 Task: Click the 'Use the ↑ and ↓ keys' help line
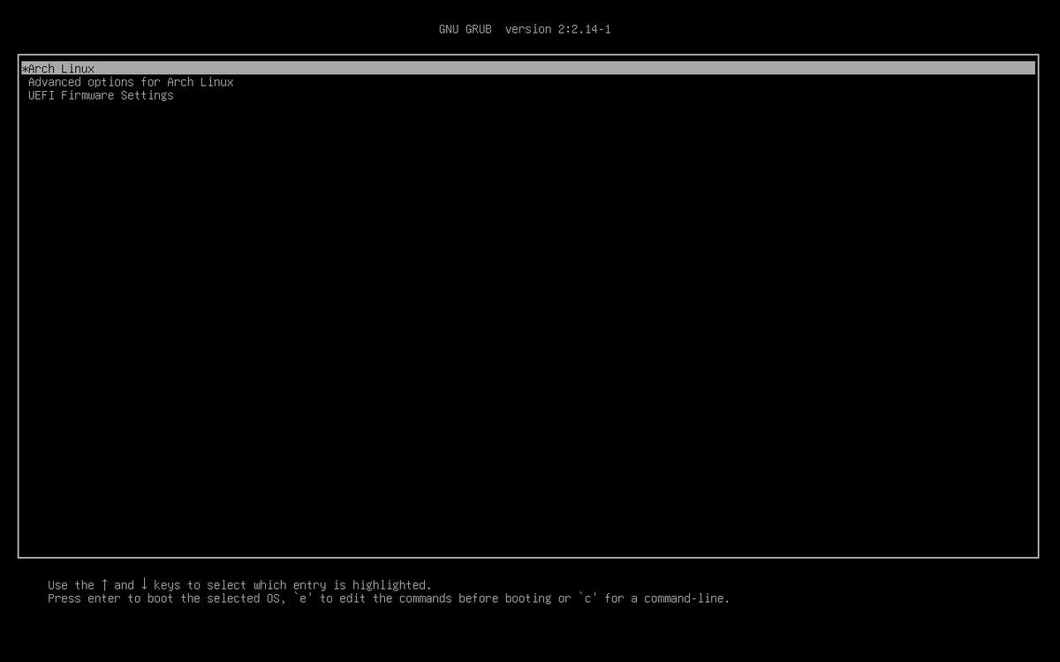click(239, 584)
